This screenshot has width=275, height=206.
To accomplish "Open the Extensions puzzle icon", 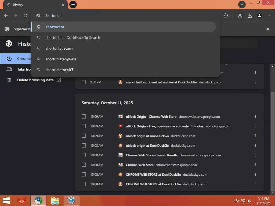I will (226, 16).
